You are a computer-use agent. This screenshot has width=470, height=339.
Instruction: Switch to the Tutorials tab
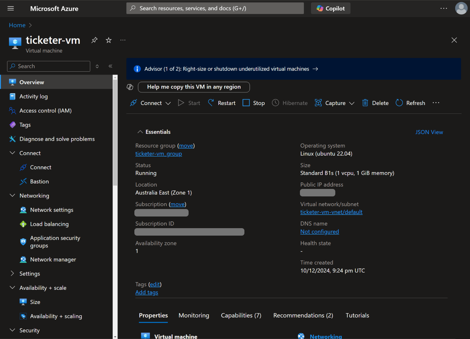(357, 316)
